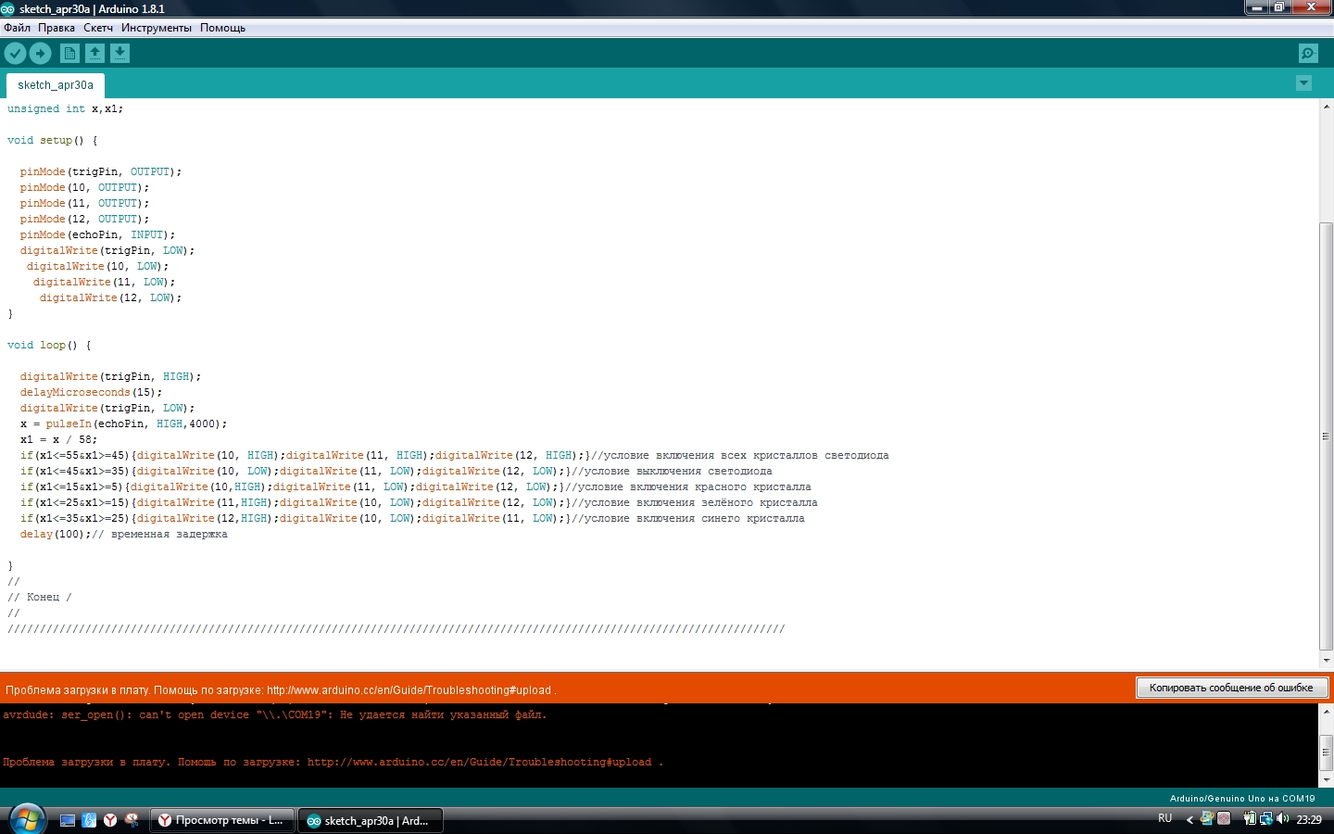Open the Файл menu
This screenshot has height=834, width=1334.
click(x=17, y=28)
